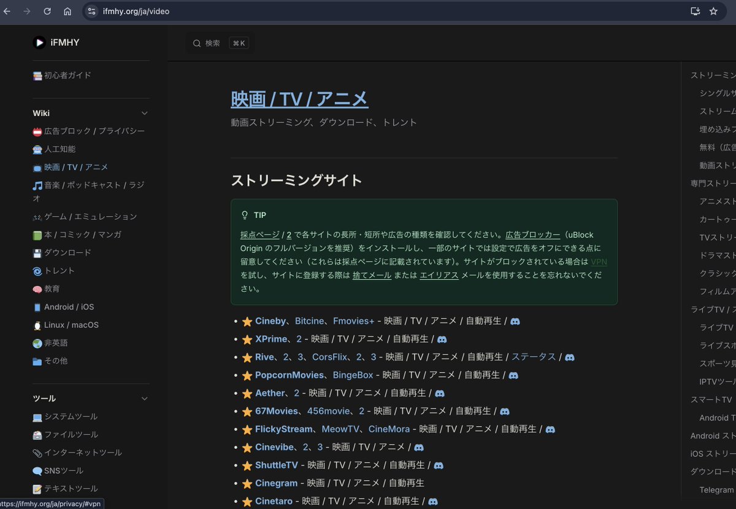This screenshot has height=509, width=736.
Task: Open the 広告ブロッカー link in tip
Action: [533, 235]
